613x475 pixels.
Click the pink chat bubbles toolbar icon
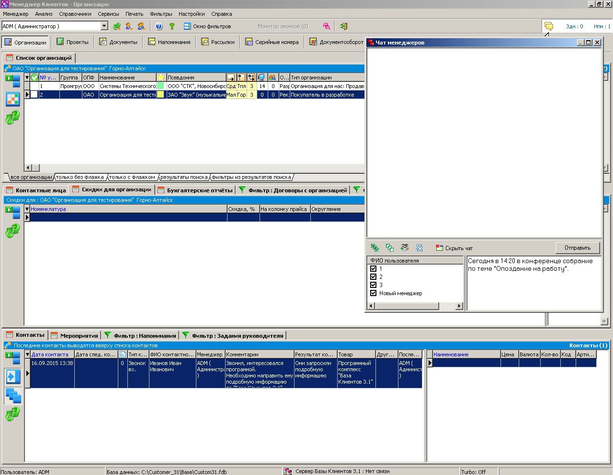327,27
